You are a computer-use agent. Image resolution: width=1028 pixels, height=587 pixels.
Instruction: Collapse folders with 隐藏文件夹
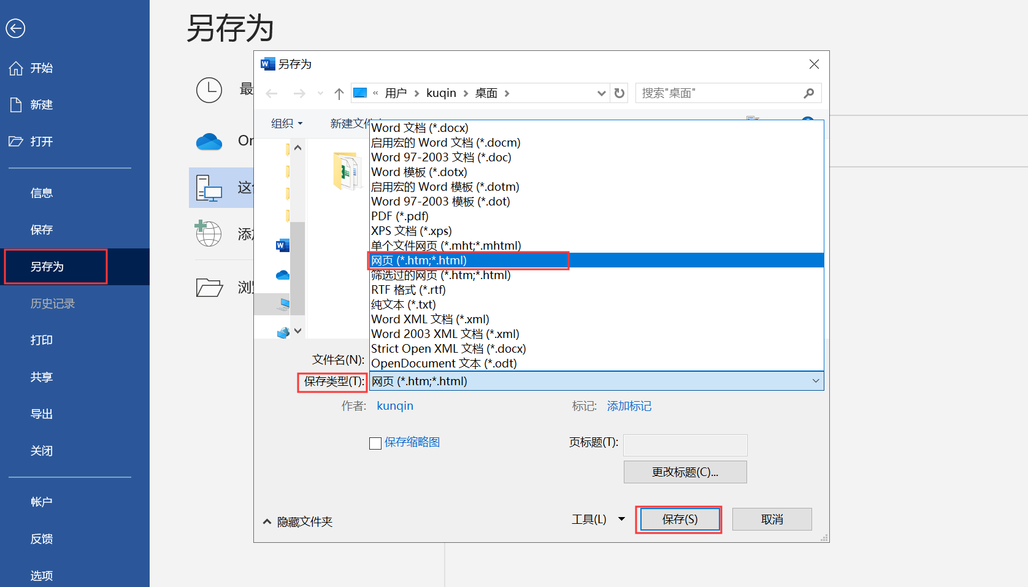click(298, 522)
